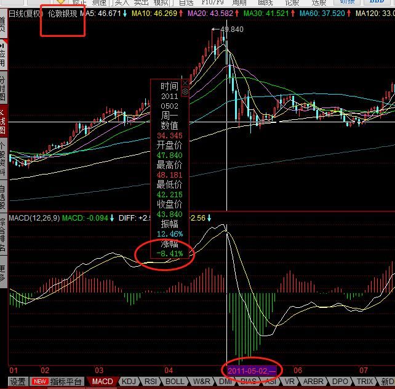Click the 伦敦银现 instrument name
Screen dimensions: 395x389
point(63,14)
